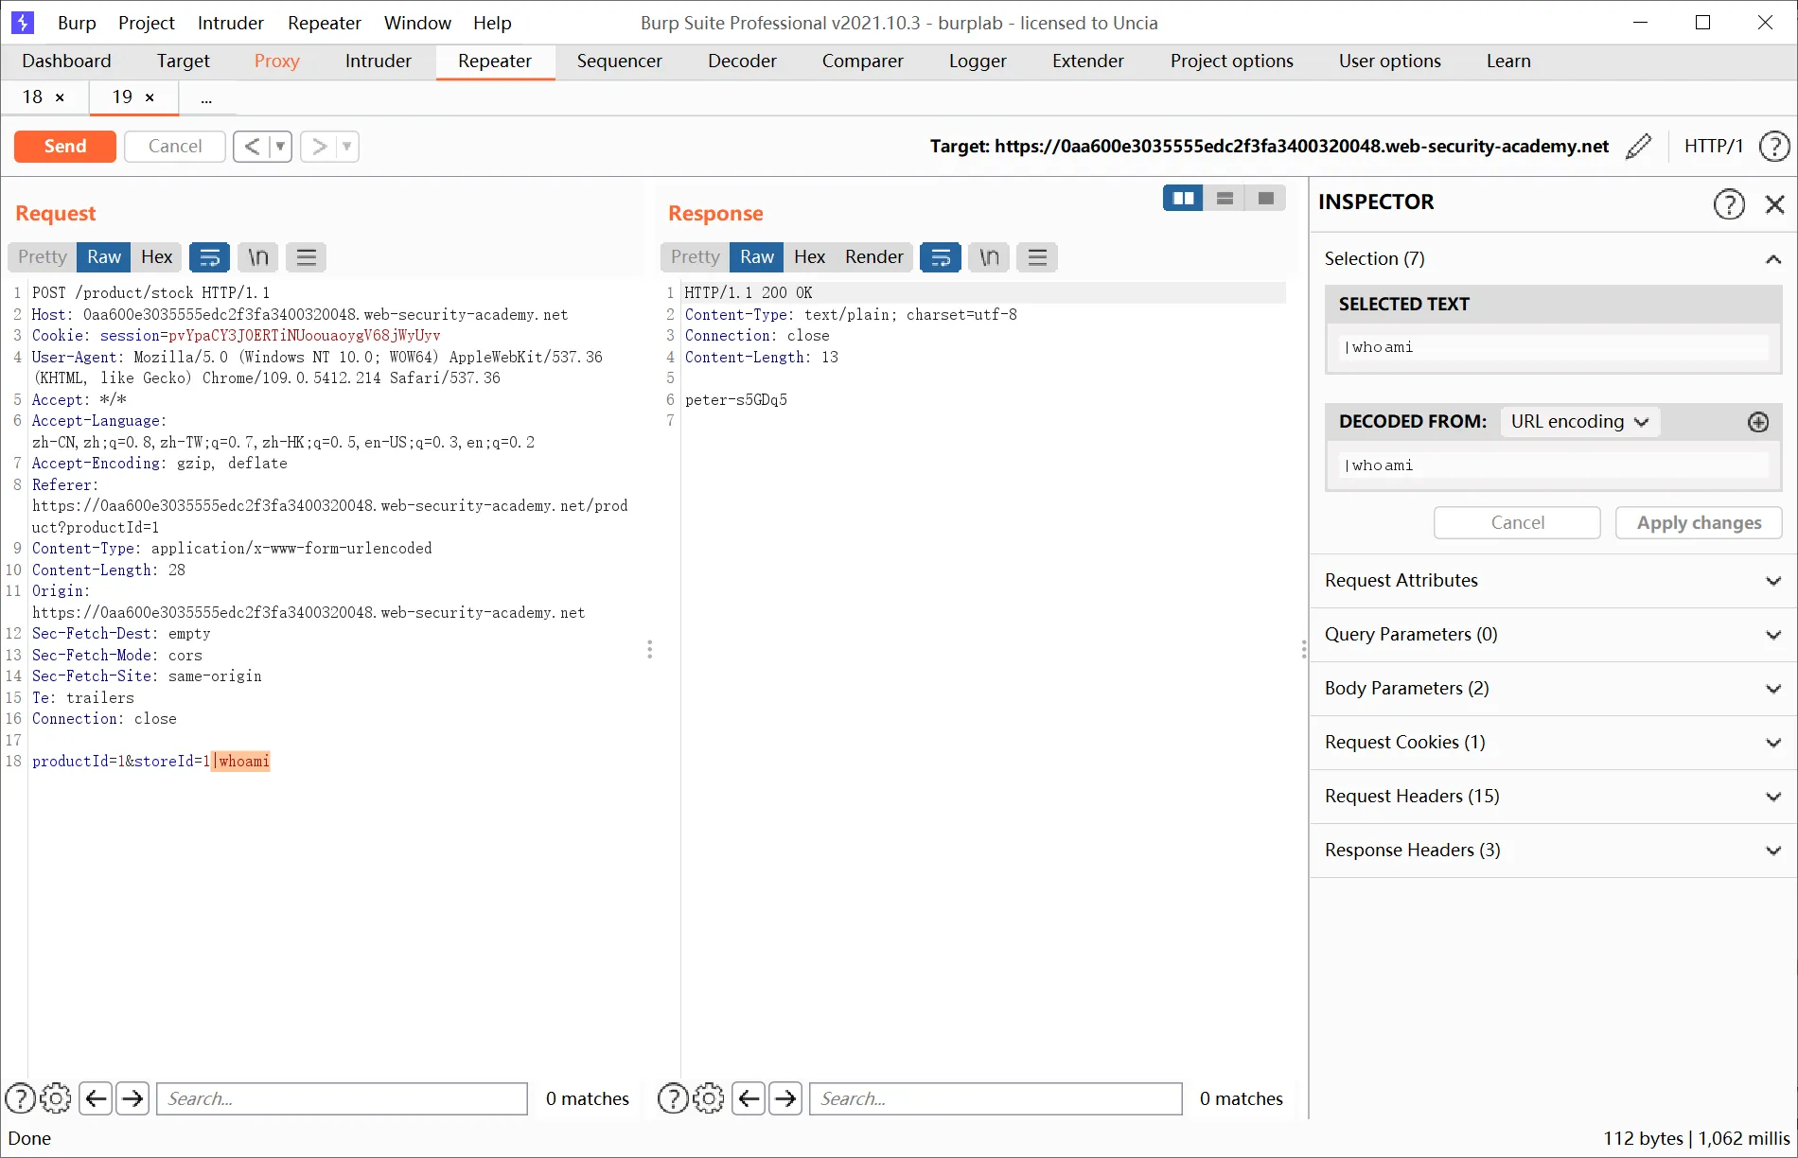1798x1158 pixels.
Task: Switch to the Decoder tab
Action: coord(742,61)
